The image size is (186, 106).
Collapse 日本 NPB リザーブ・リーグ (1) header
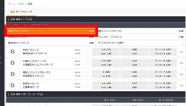96,94
